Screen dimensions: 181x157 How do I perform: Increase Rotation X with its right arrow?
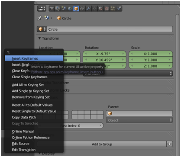pos(123,54)
